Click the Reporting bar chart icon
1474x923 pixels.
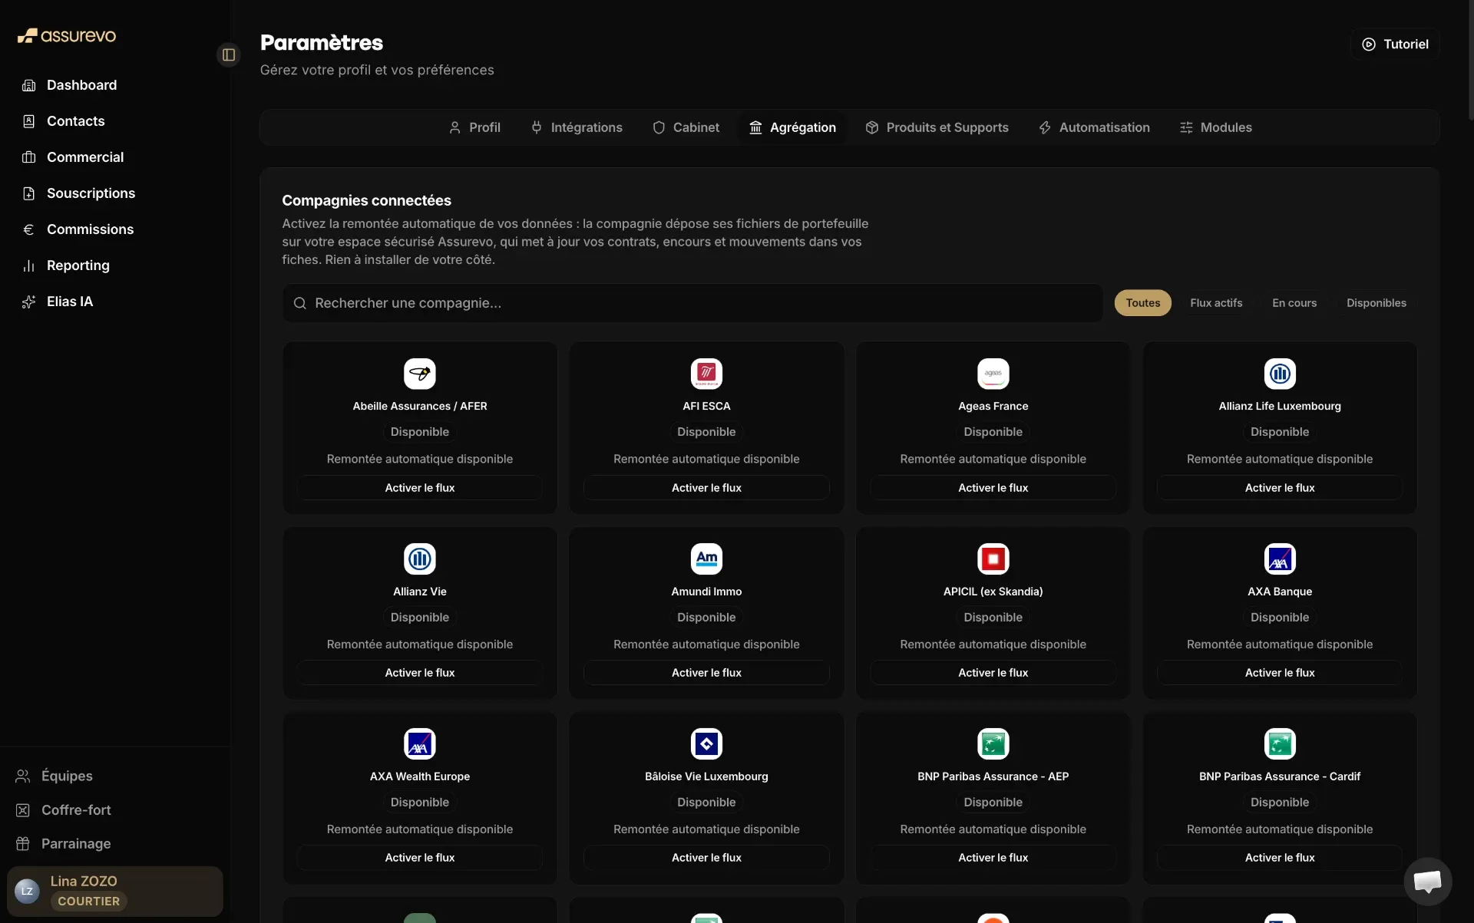pyautogui.click(x=29, y=265)
